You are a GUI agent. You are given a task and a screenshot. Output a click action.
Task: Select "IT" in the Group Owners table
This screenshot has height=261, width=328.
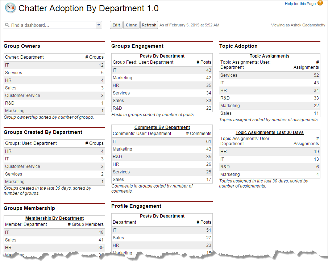[7, 65]
